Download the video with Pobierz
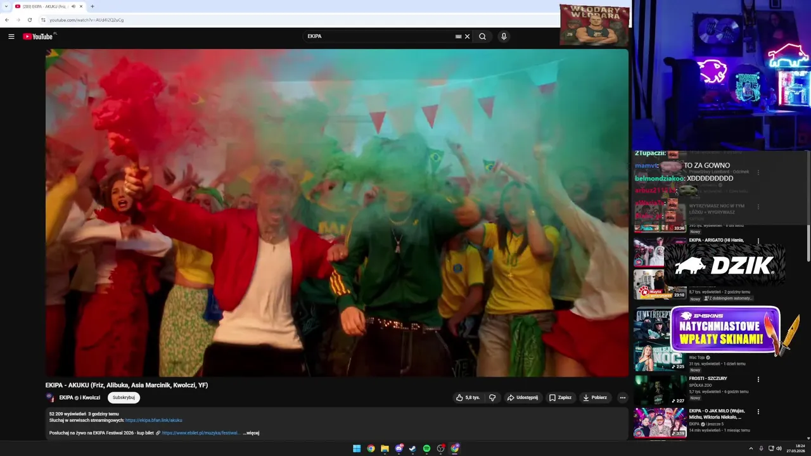811x456 pixels. click(595, 398)
